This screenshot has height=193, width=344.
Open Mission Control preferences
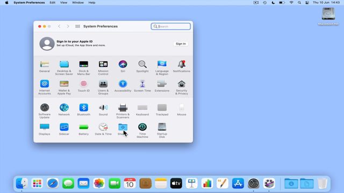click(x=103, y=68)
